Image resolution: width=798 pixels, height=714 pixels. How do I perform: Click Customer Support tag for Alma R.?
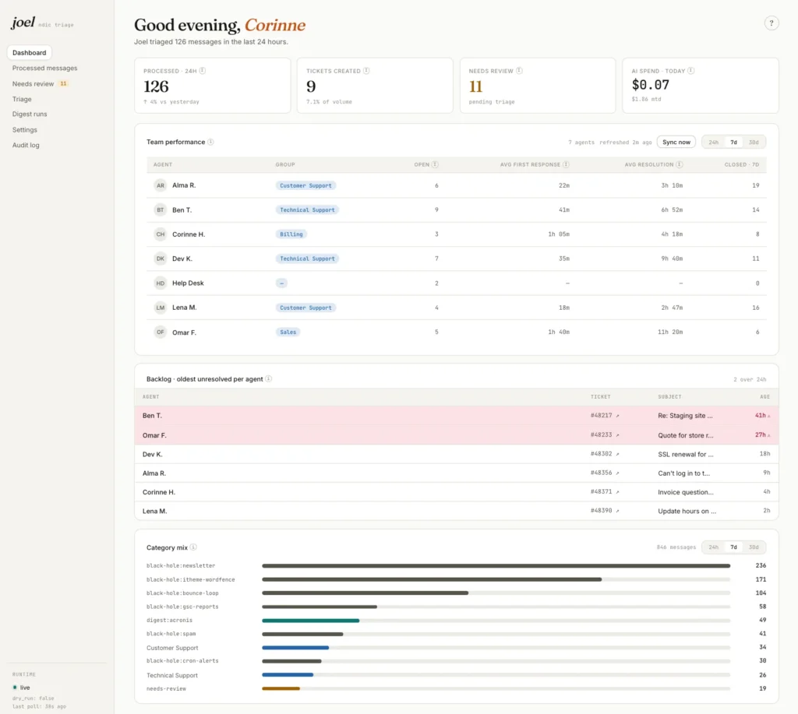(305, 185)
